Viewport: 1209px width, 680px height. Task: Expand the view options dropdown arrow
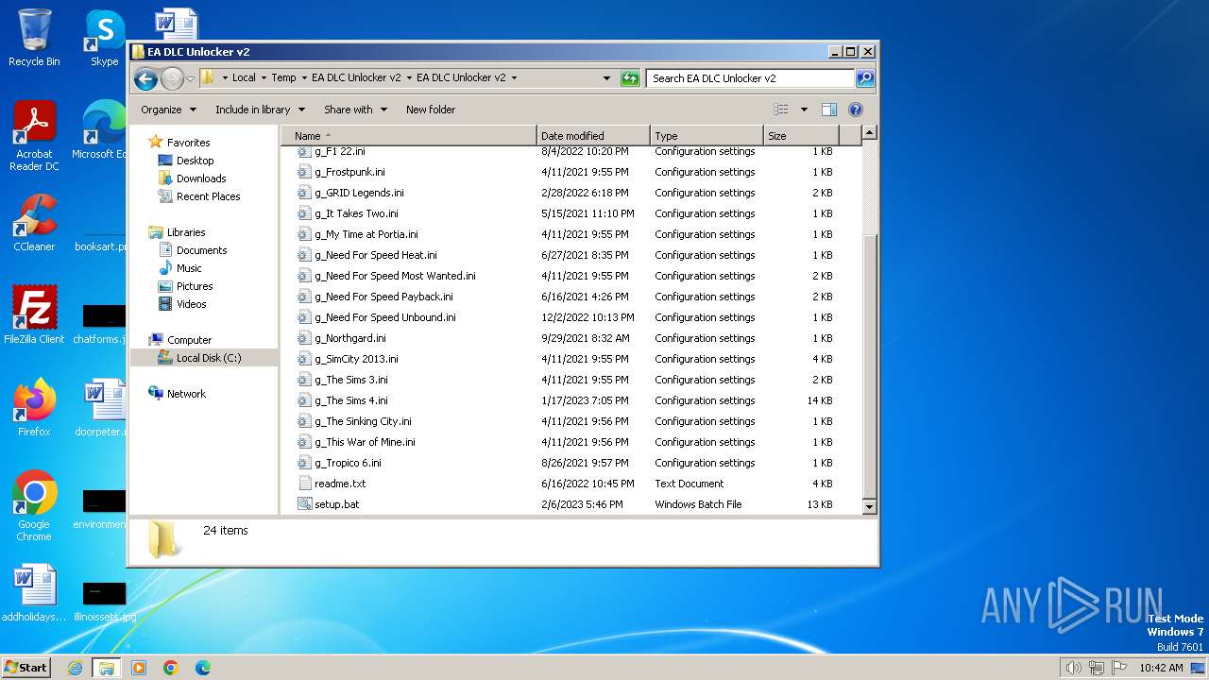(804, 110)
